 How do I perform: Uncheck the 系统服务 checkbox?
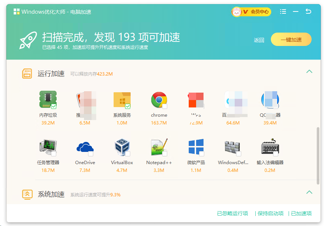point(128,106)
